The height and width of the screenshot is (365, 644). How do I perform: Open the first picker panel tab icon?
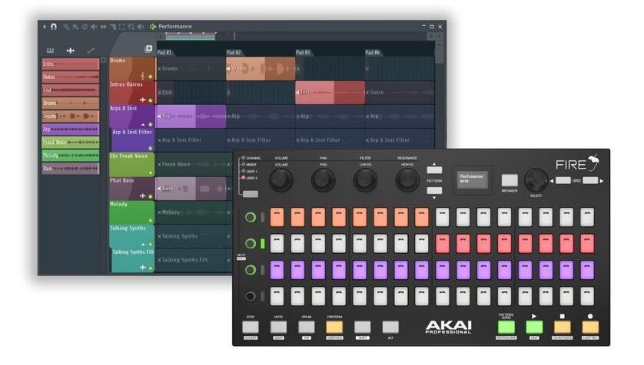[x=50, y=51]
